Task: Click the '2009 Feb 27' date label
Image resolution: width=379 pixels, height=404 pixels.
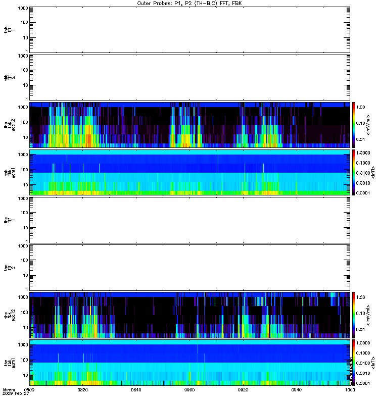Action: click(x=16, y=393)
